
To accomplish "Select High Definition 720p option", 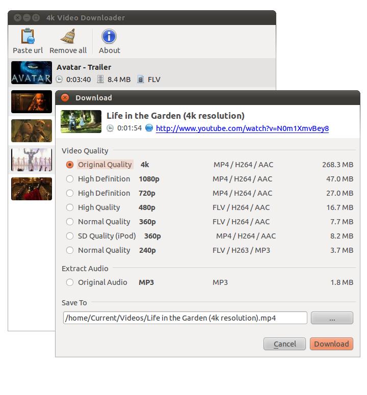I will click(x=70, y=193).
